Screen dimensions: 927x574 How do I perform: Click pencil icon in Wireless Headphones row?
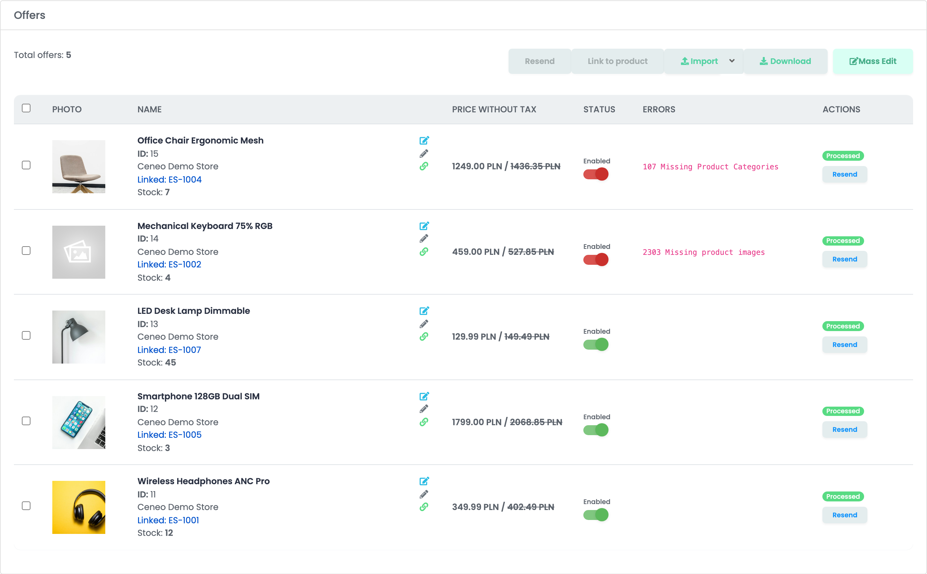tap(424, 494)
